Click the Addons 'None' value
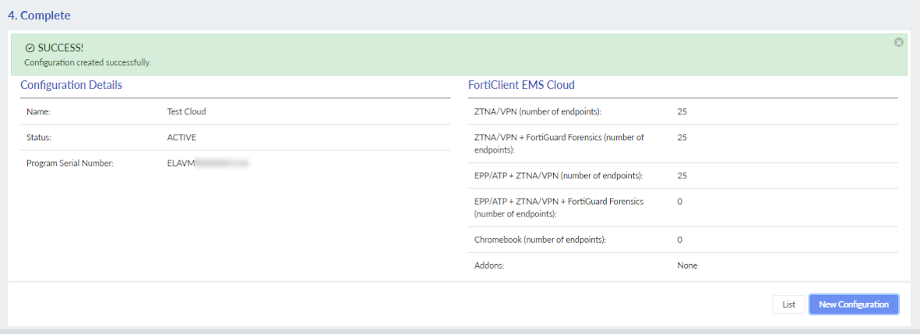 click(687, 265)
